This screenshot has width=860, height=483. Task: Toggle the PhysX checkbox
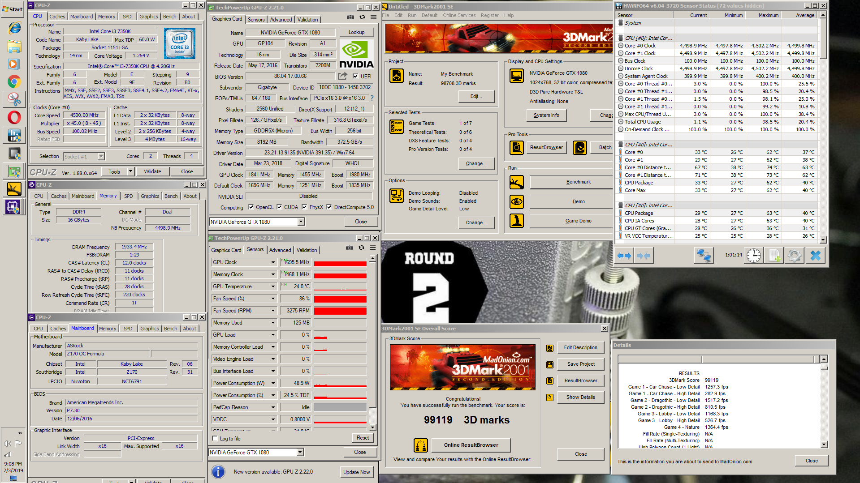(x=304, y=207)
